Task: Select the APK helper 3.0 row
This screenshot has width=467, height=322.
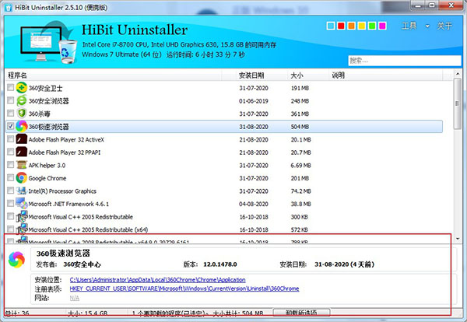Action: click(224, 165)
